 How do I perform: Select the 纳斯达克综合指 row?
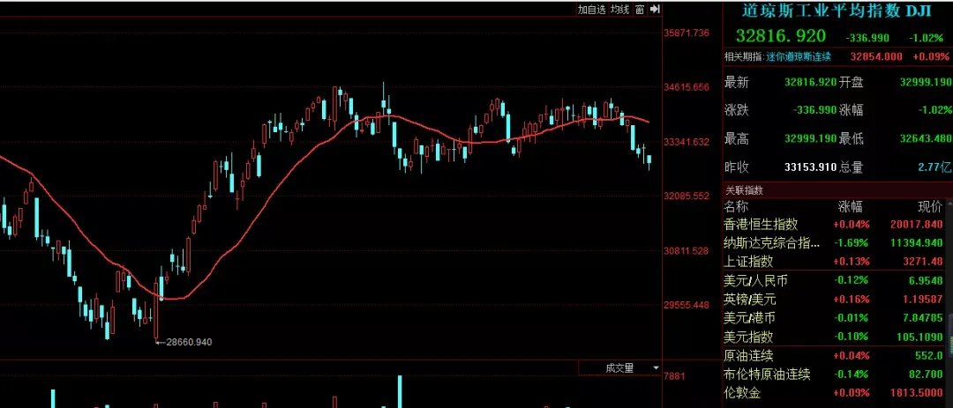point(833,243)
